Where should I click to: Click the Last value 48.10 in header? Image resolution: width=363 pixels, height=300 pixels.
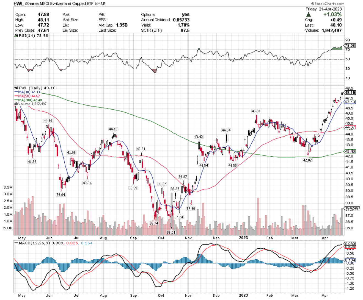[336, 25]
